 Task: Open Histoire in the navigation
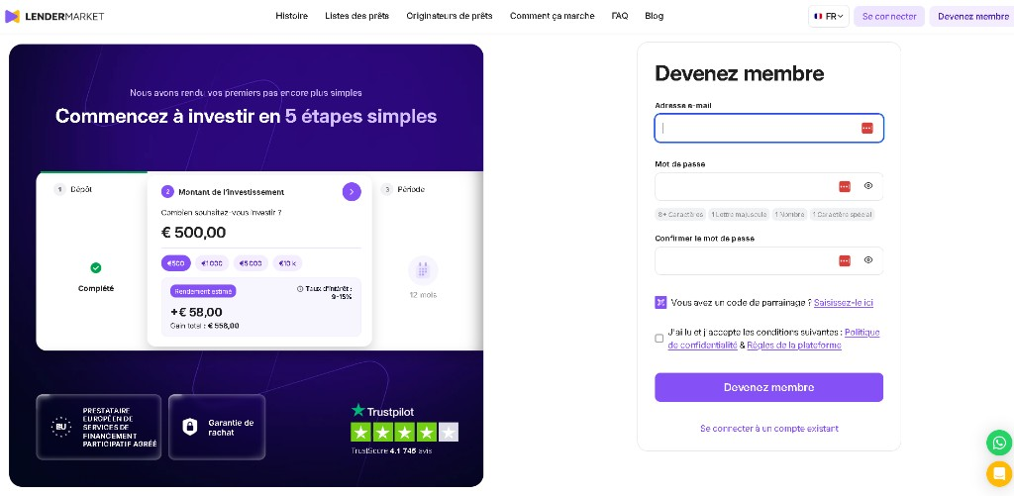292,16
